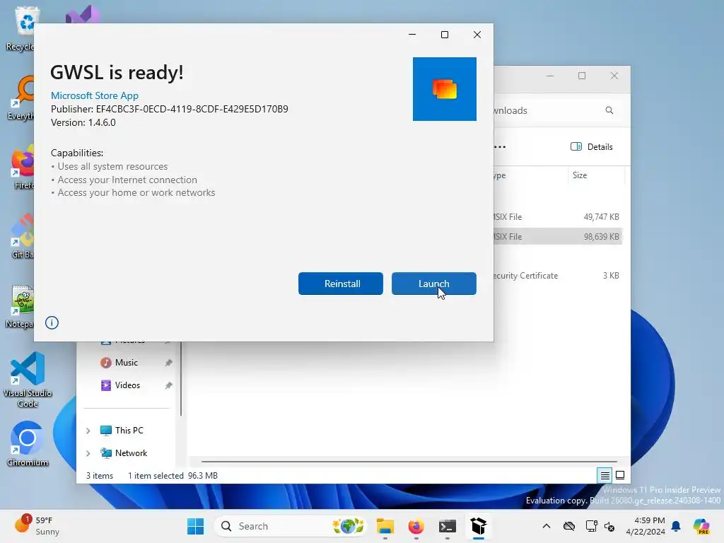
Task: Expand the Network tree node
Action: pos(88,453)
